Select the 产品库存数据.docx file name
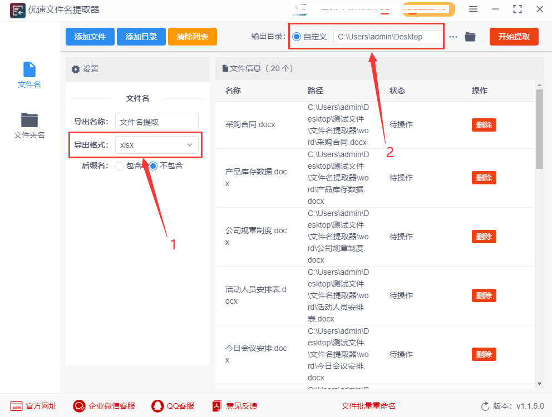 tap(256, 178)
